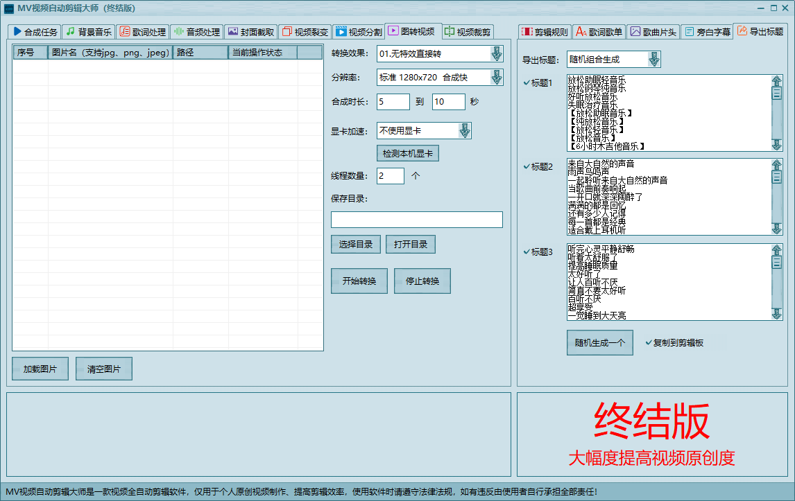
Task: Open the 导出标题 随机组合生成 dropdown
Action: 654,60
